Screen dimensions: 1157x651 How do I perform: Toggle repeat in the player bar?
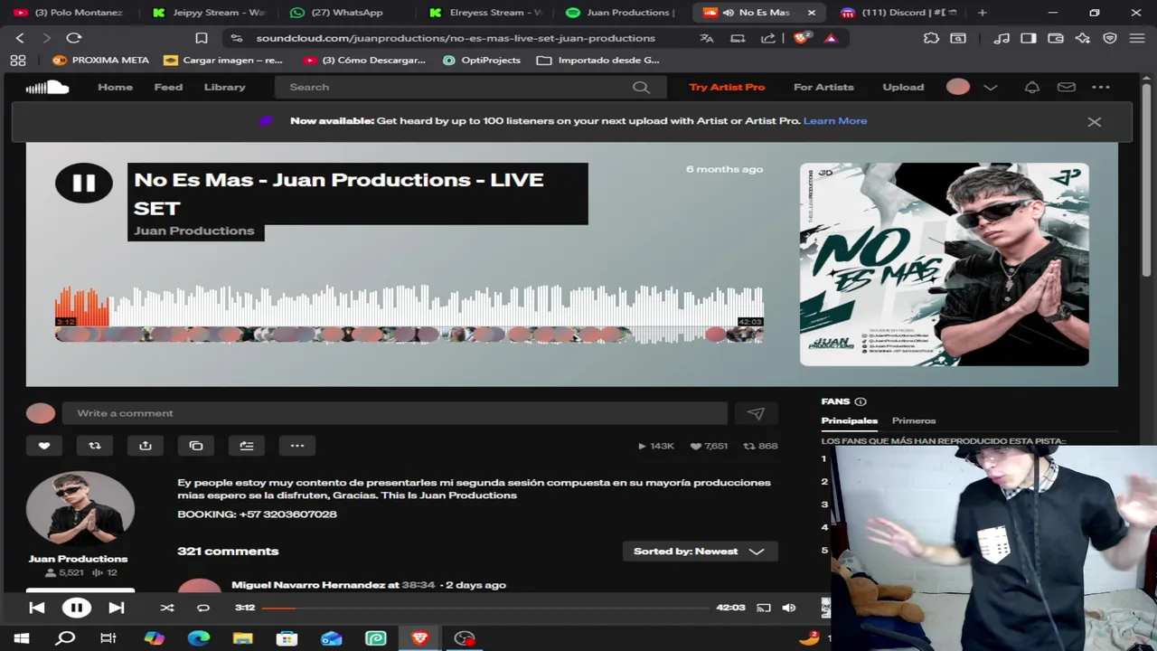[203, 608]
